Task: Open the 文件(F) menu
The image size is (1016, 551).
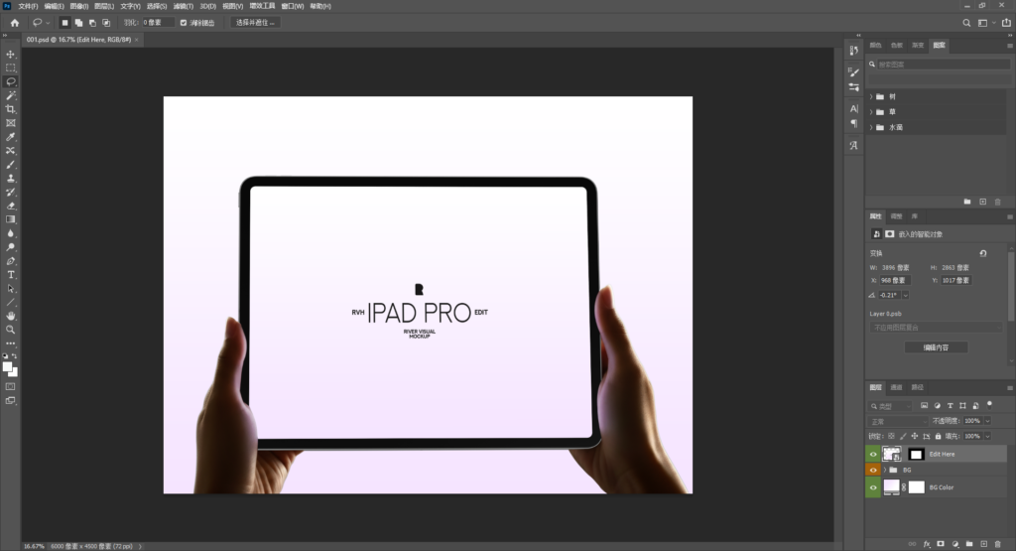Action: 28,6
